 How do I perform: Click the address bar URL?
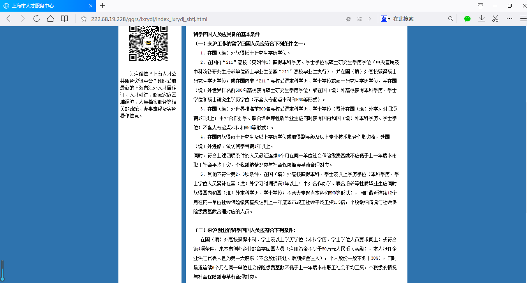click(149, 19)
